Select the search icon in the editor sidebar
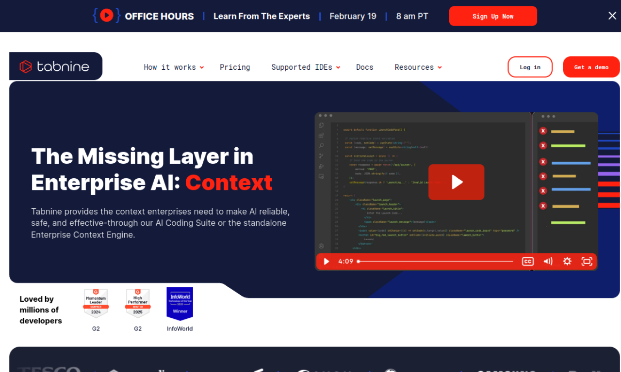The height and width of the screenshot is (372, 621). tap(321, 145)
